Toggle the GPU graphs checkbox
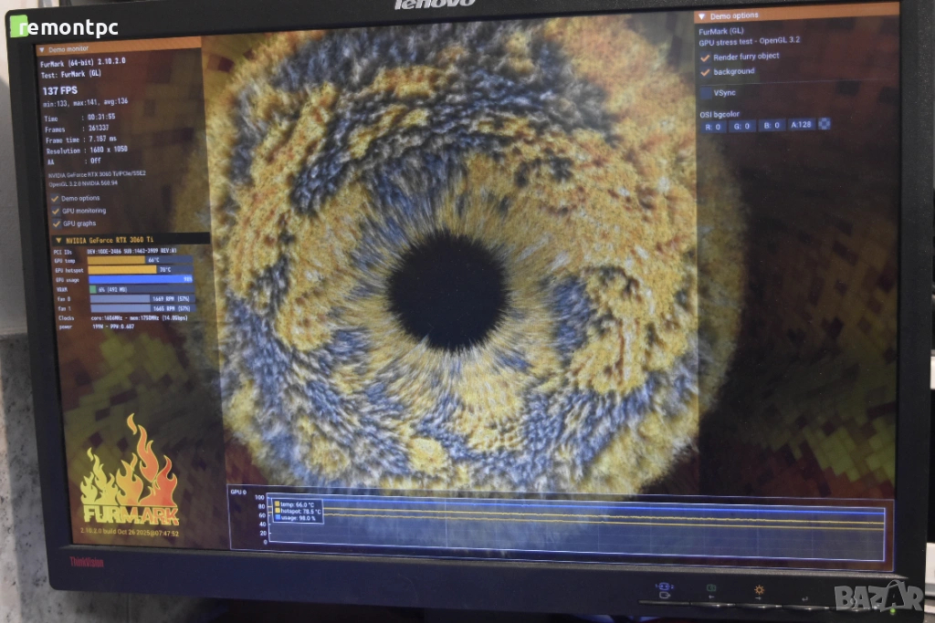This screenshot has height=623, width=935. point(55,223)
